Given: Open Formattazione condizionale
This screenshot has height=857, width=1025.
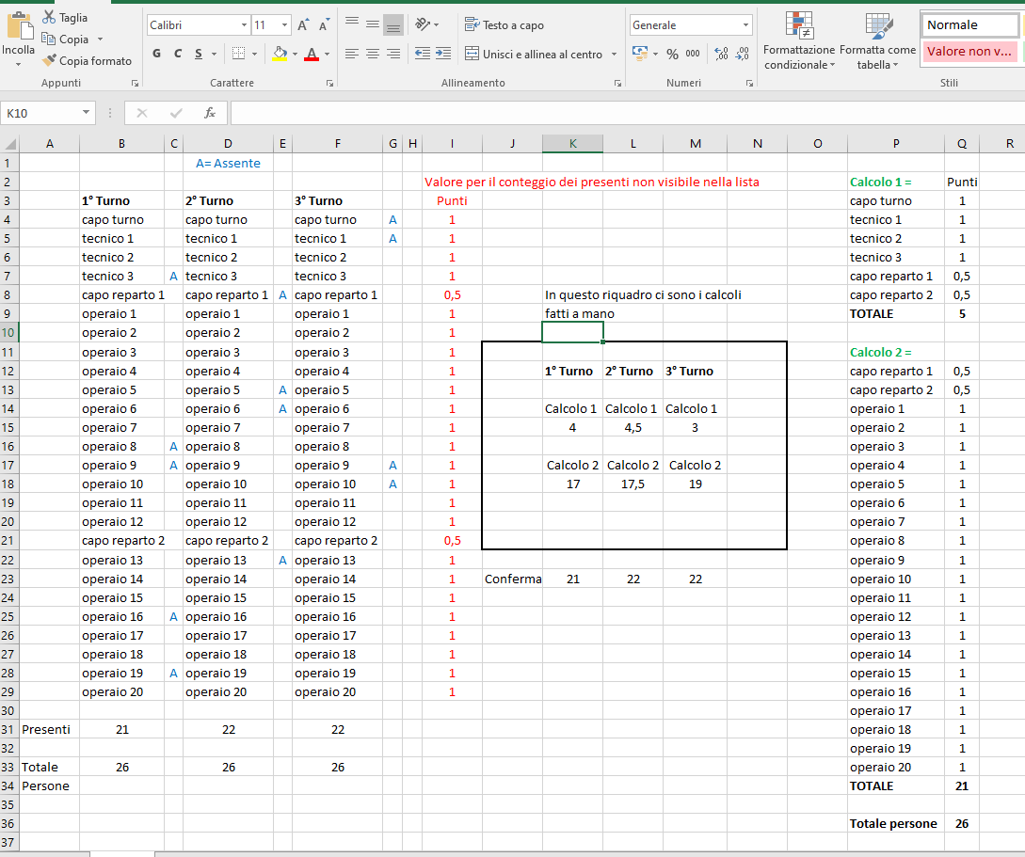Looking at the screenshot, I should coord(799,40).
